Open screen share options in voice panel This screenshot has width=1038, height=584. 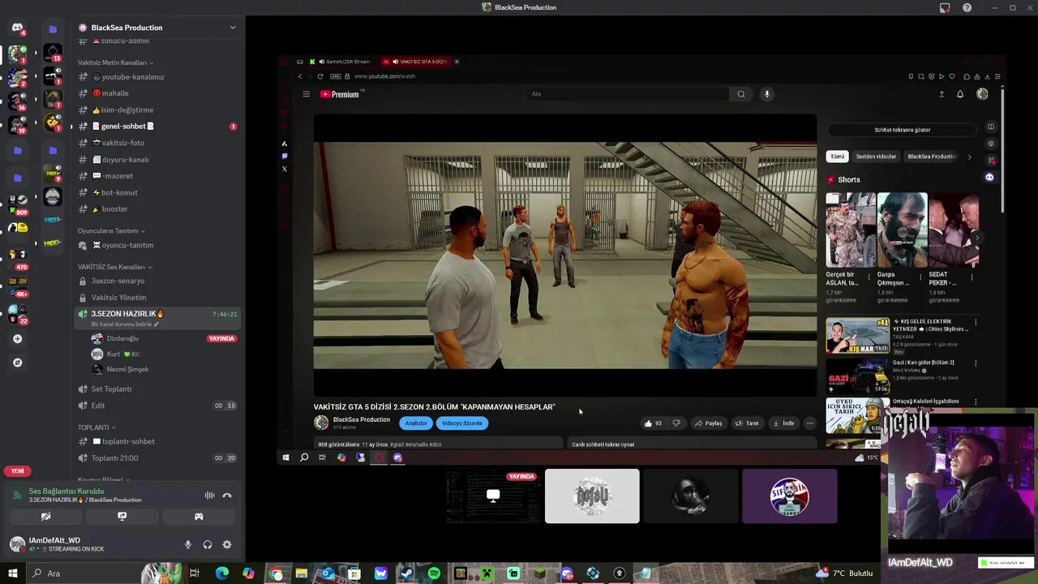[122, 516]
